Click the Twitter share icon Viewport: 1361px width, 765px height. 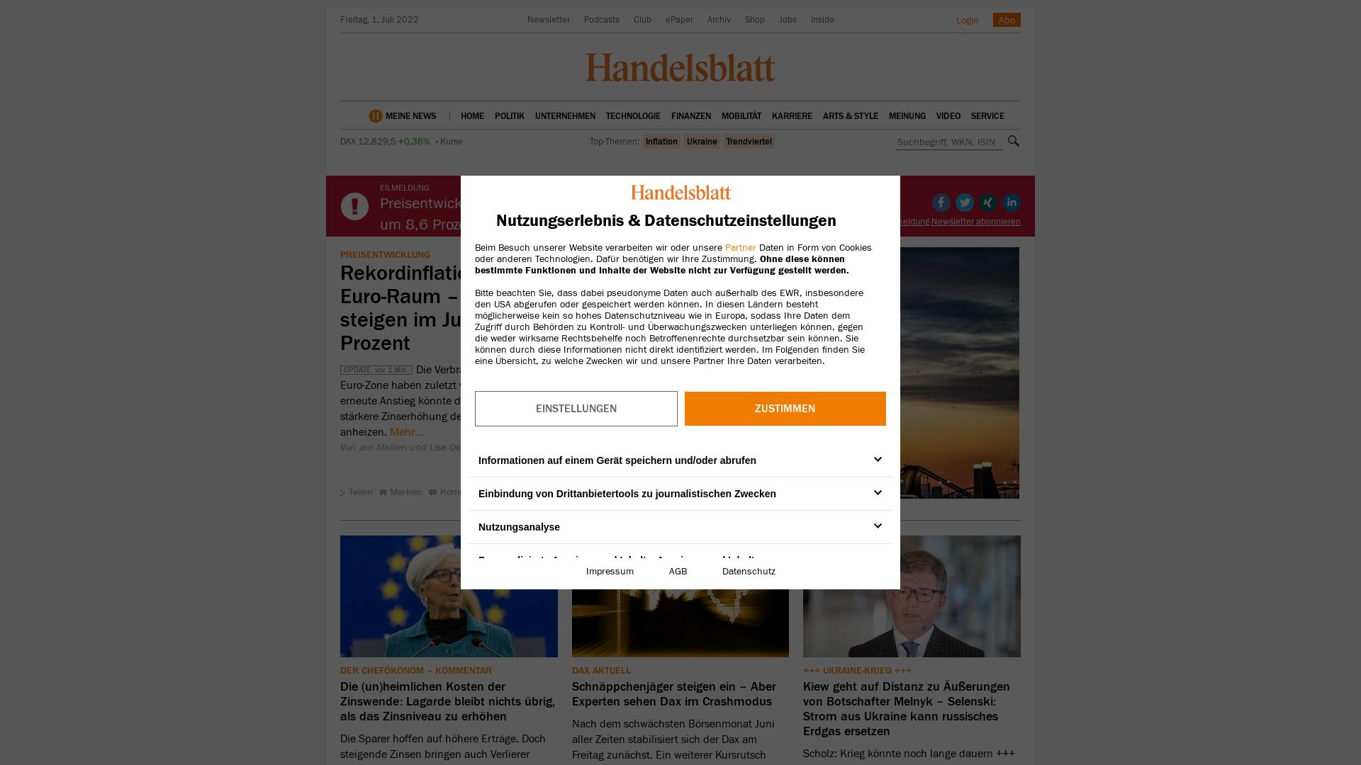965,202
